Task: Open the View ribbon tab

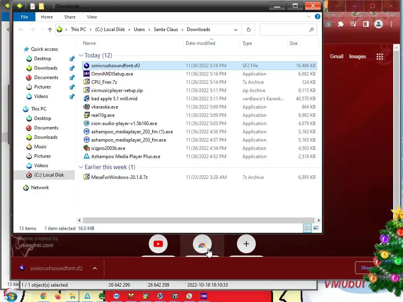Action: coord(92,17)
